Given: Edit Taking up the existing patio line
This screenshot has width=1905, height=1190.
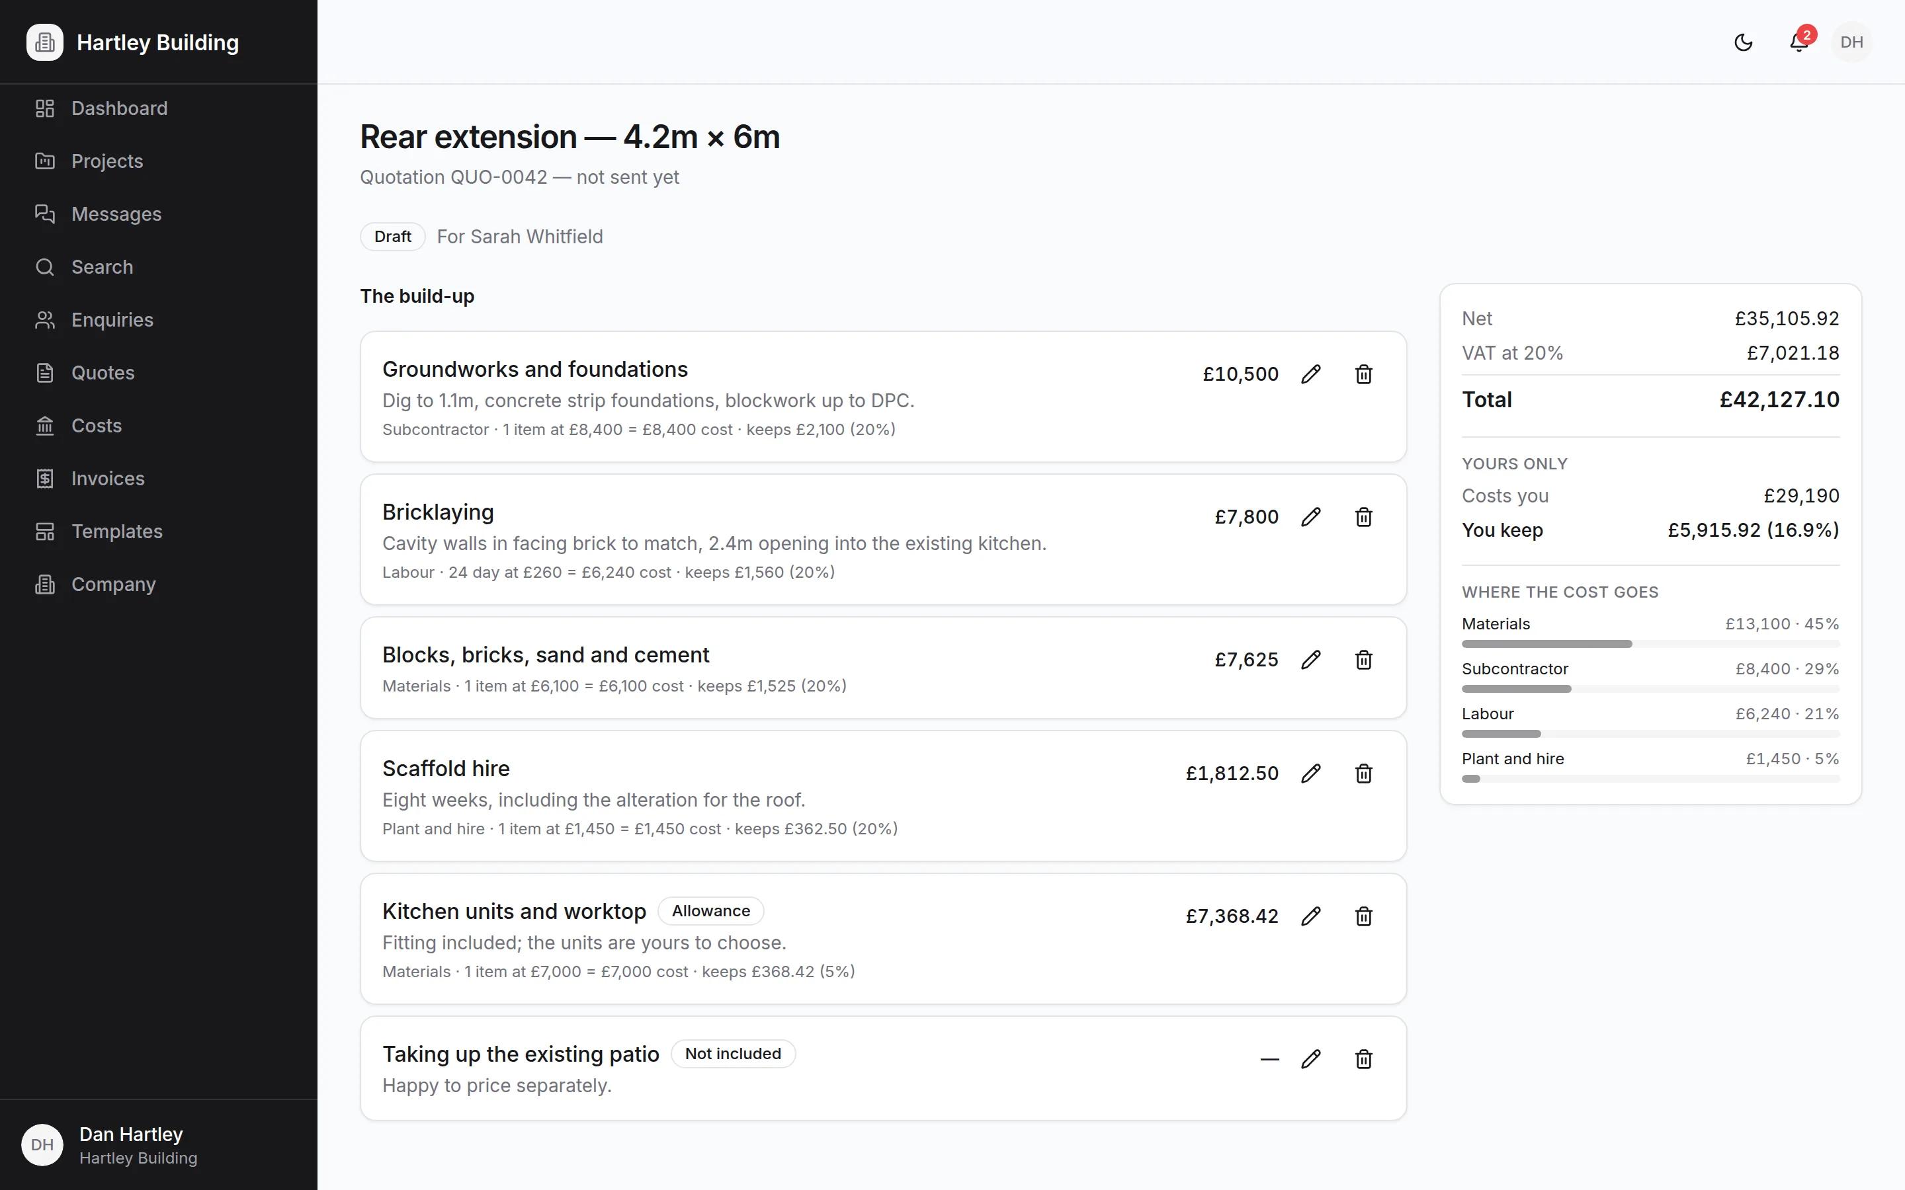Looking at the screenshot, I should point(1310,1059).
